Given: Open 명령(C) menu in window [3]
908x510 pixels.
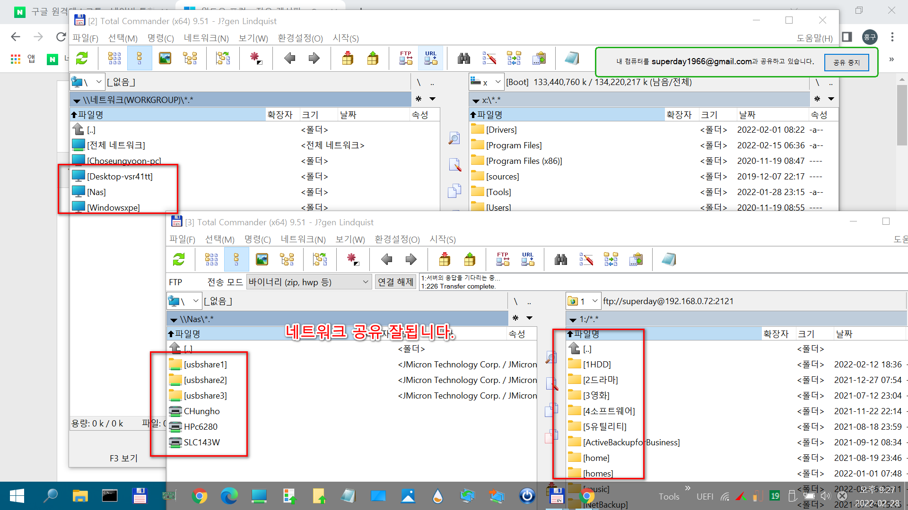Looking at the screenshot, I should coord(257,239).
